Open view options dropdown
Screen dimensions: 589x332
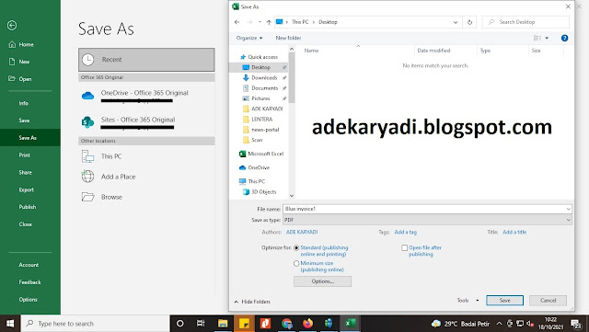coord(547,38)
